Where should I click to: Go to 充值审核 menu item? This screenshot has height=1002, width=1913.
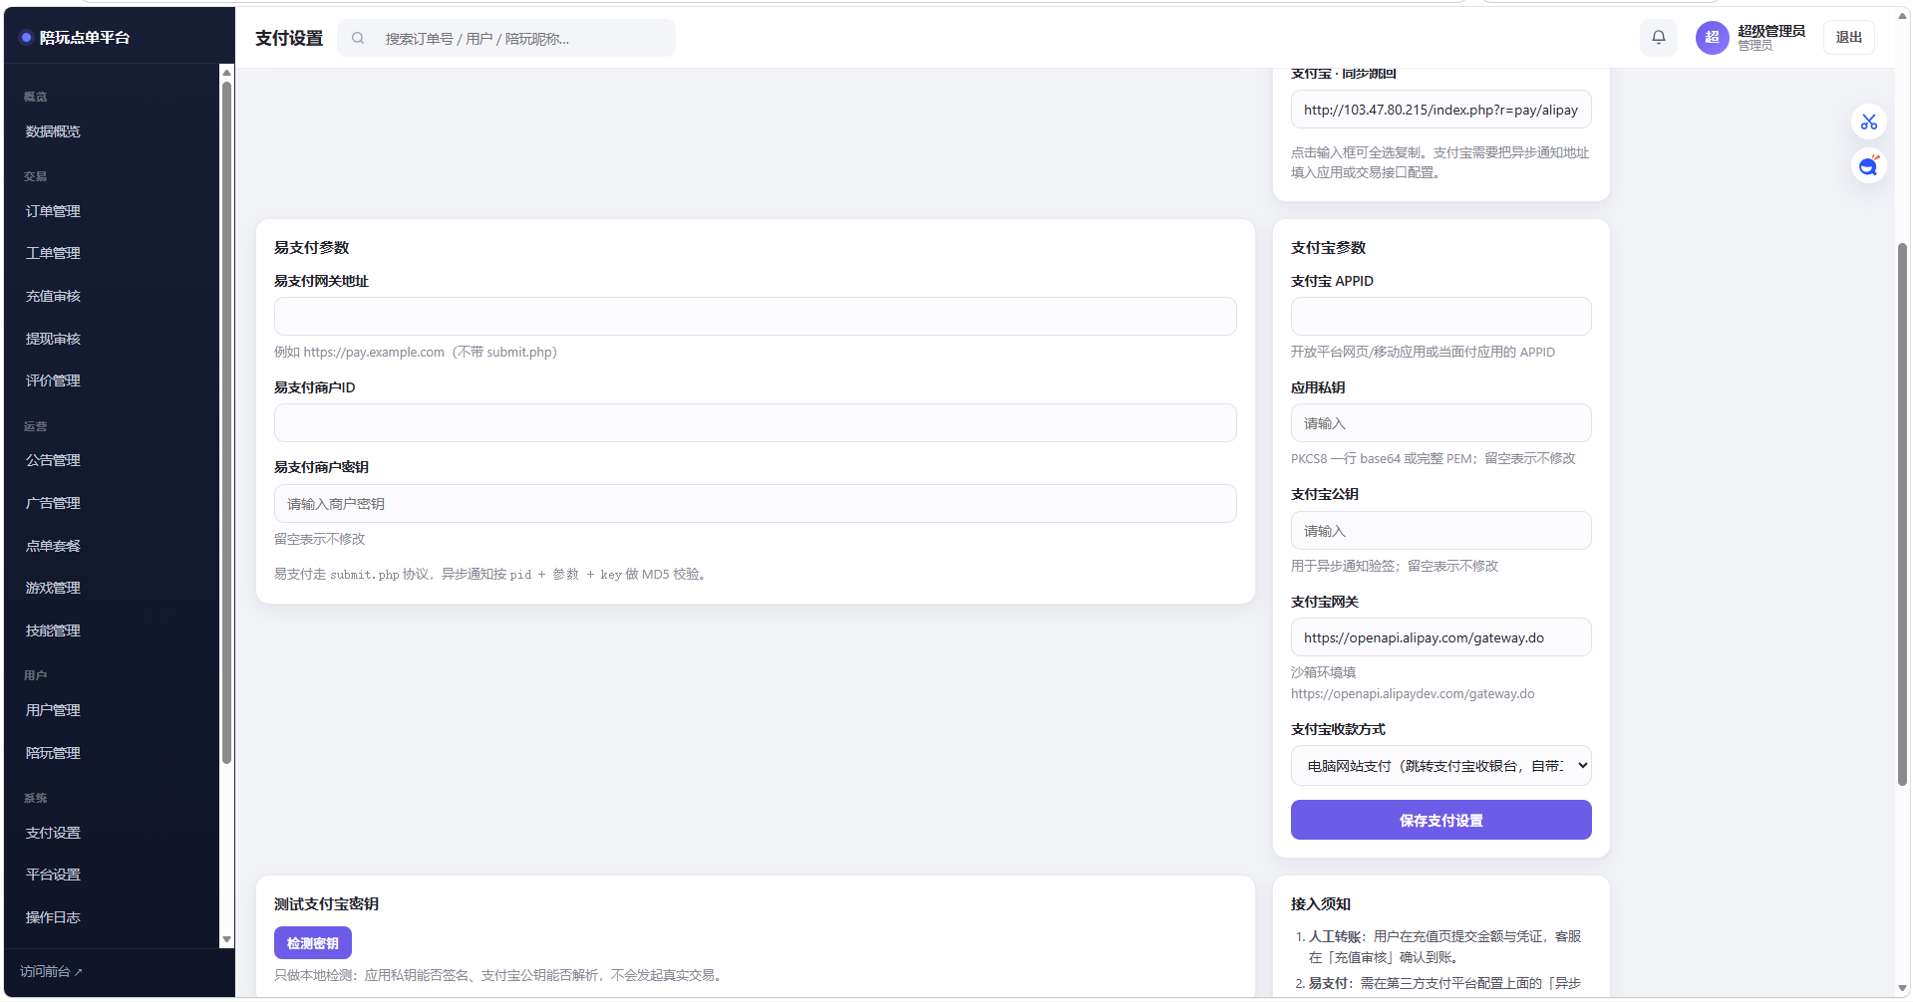click(53, 296)
